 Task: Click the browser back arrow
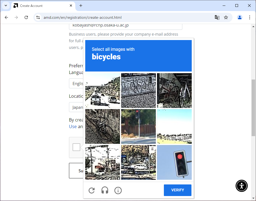[x=6, y=17]
